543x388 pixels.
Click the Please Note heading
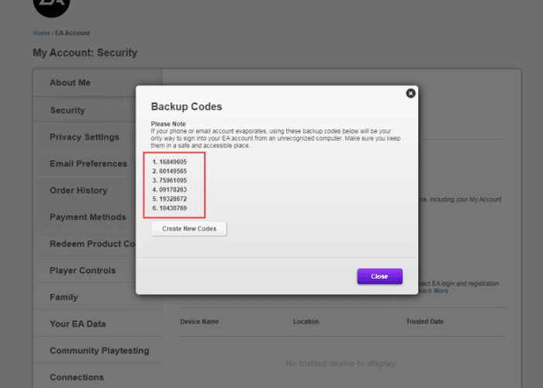(x=168, y=123)
